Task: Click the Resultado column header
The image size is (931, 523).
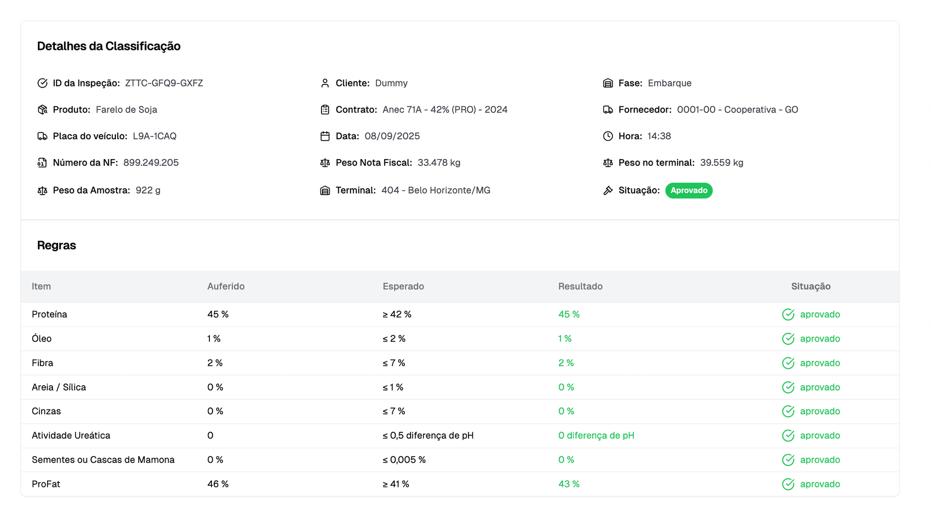Action: coord(580,286)
